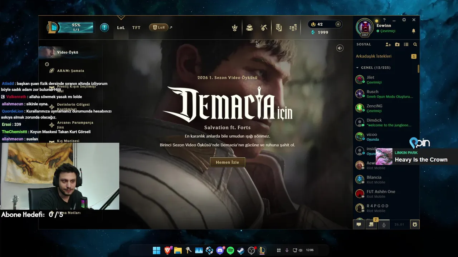
Task: Open the notification alert exclamation icon
Action: point(104,27)
